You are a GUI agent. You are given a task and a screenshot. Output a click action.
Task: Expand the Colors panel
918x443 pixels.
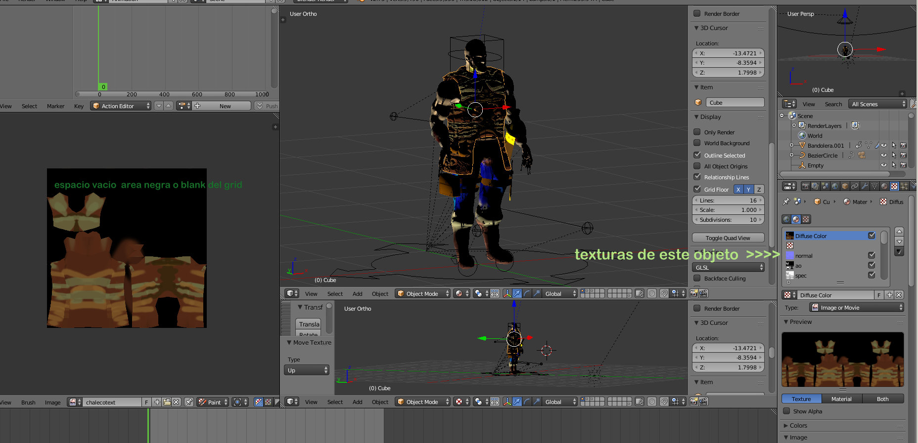coord(798,425)
